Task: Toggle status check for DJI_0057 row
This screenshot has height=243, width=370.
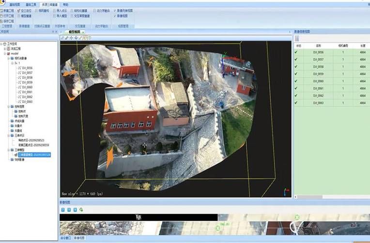Action: pos(296,59)
